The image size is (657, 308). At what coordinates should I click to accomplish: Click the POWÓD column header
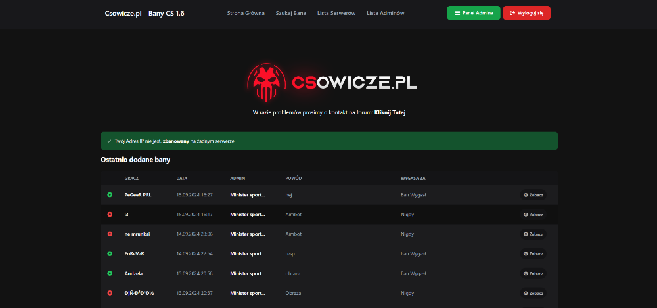(x=293, y=178)
